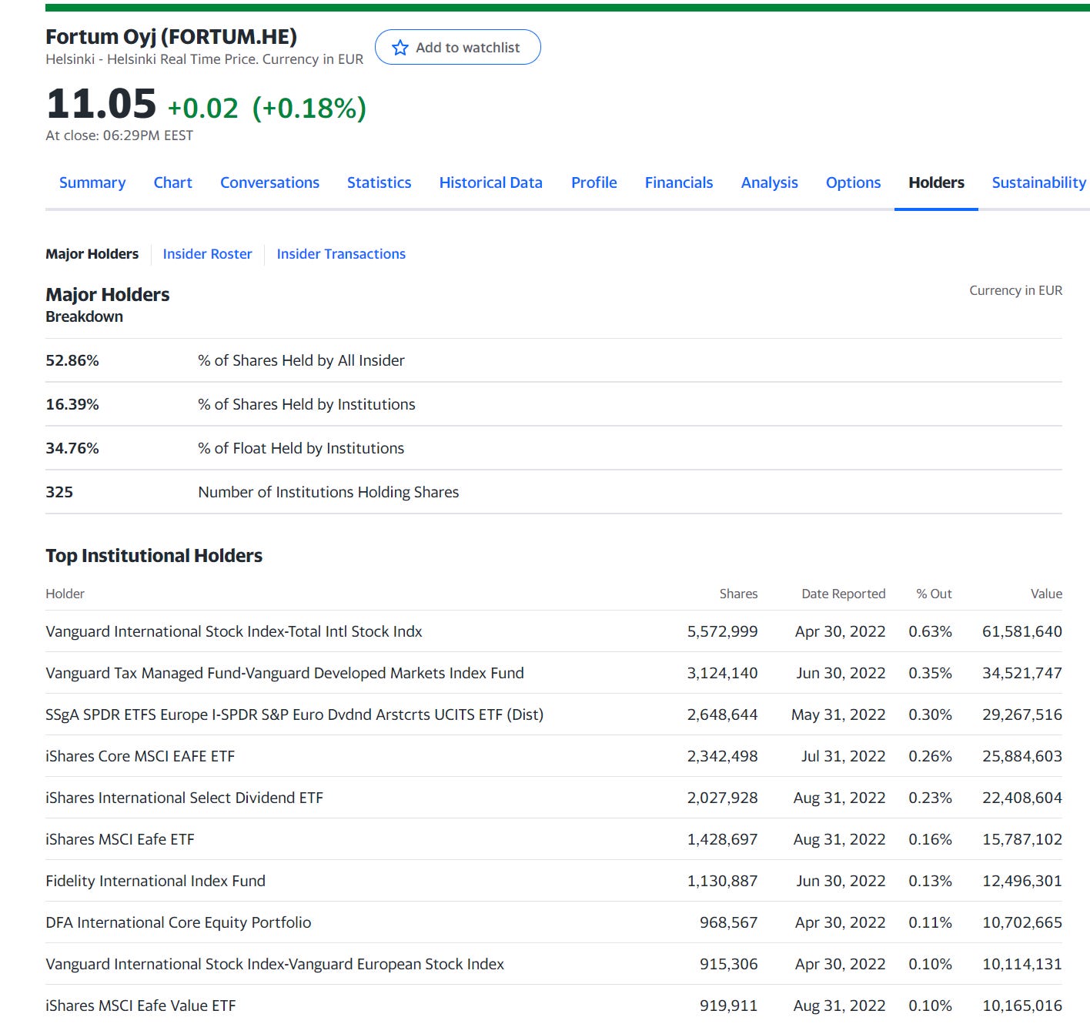The width and height of the screenshot is (1090, 1024).
Task: Click shares value 2,342,498
Action: [x=722, y=756]
